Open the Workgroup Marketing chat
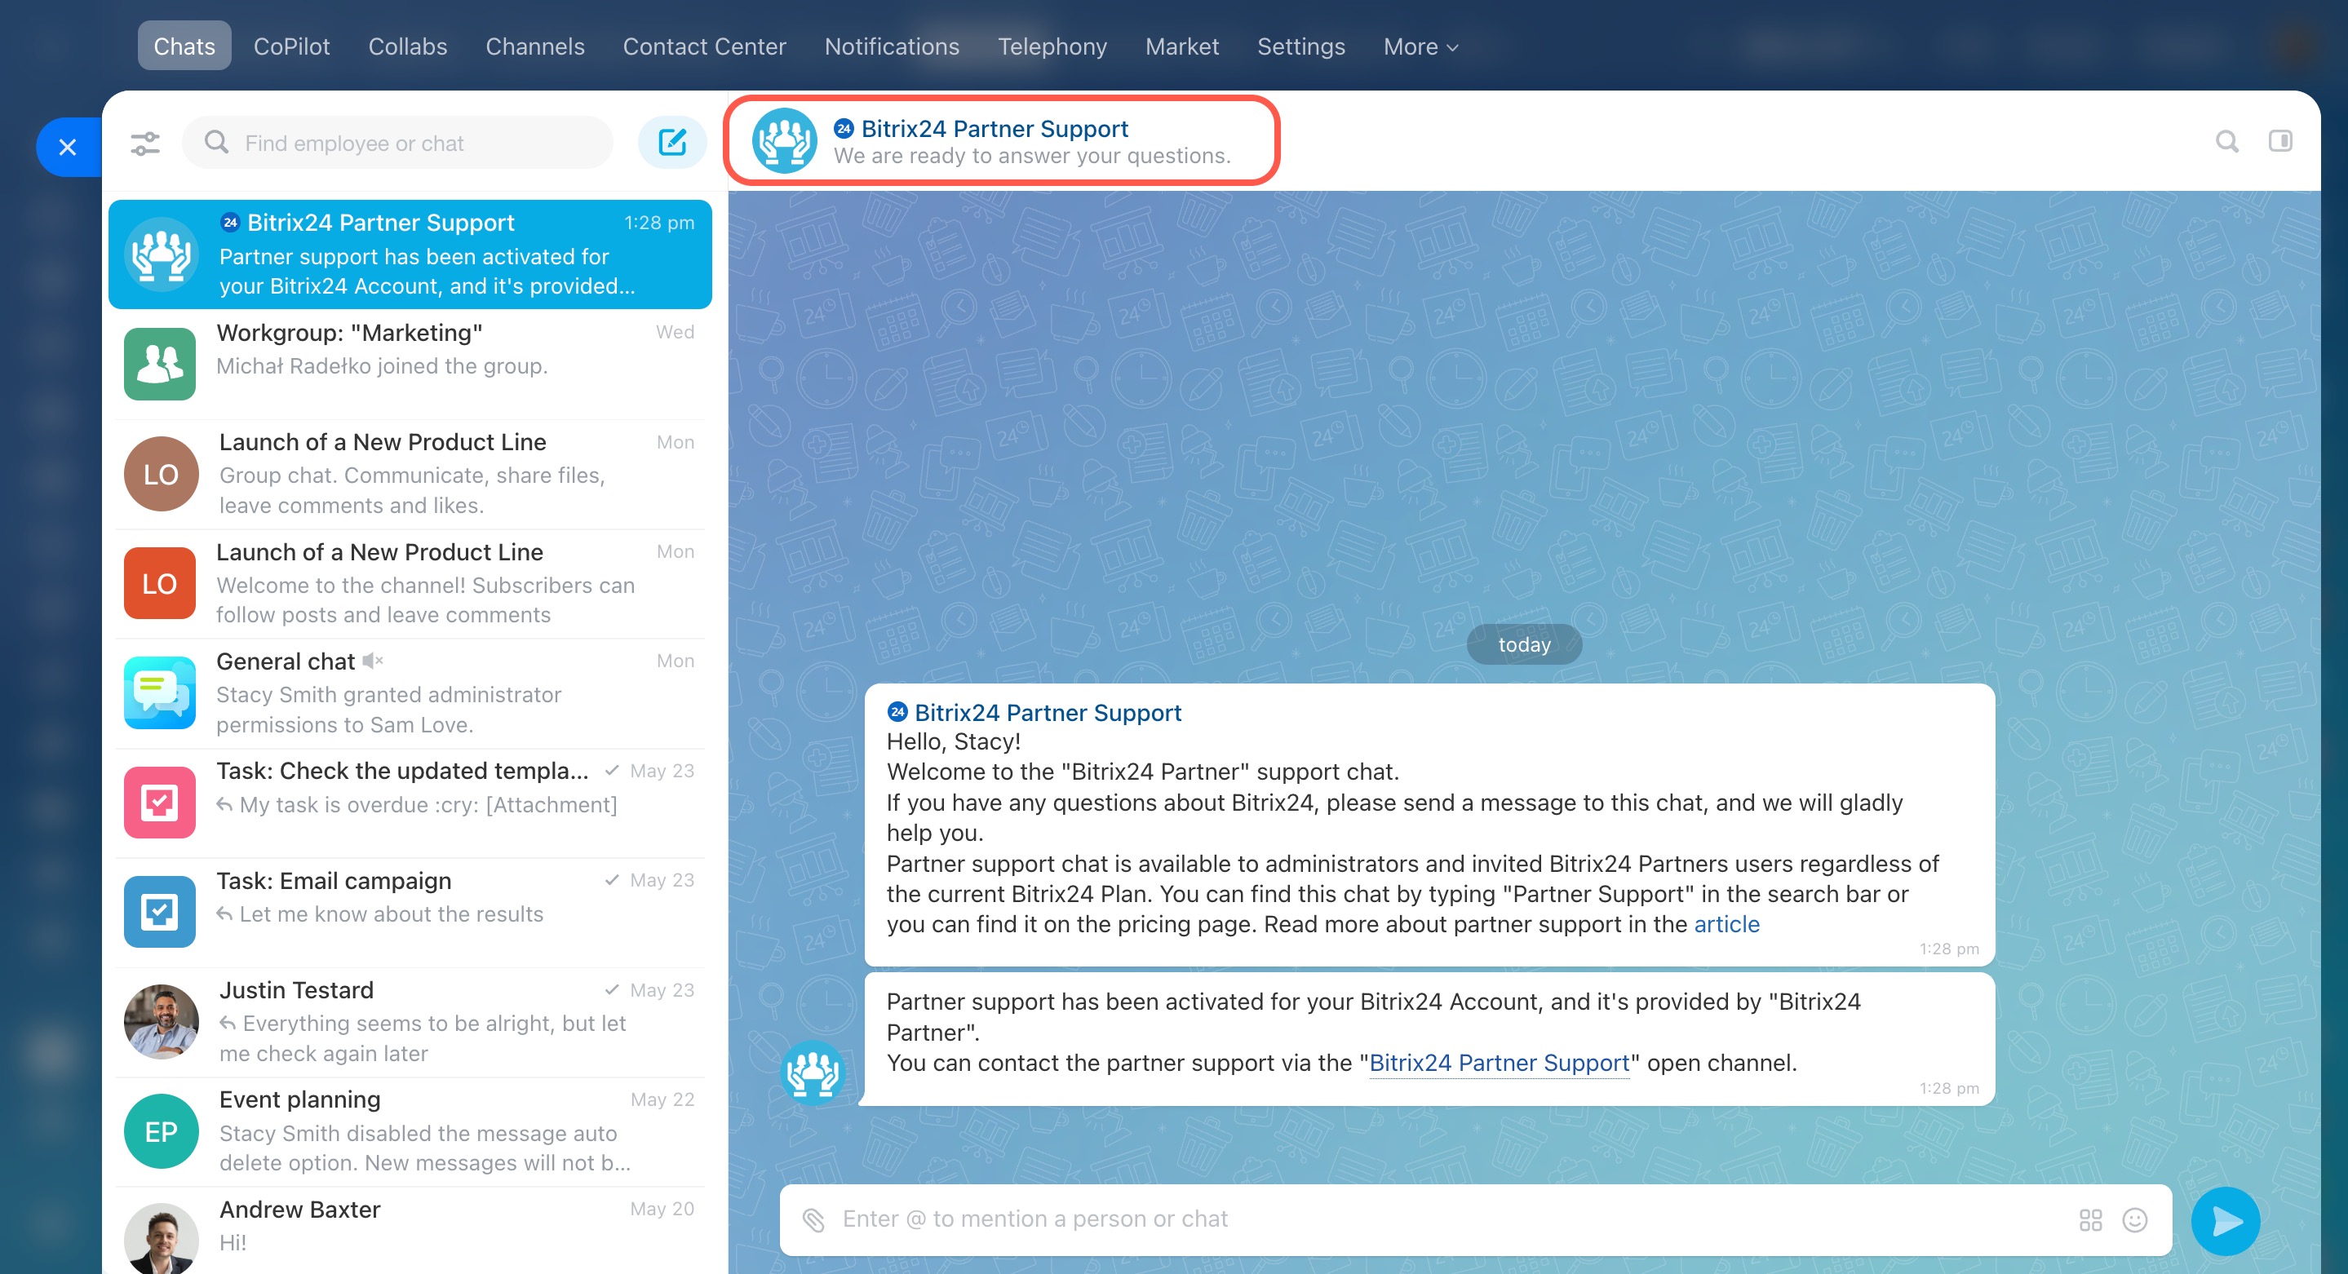 (410, 364)
